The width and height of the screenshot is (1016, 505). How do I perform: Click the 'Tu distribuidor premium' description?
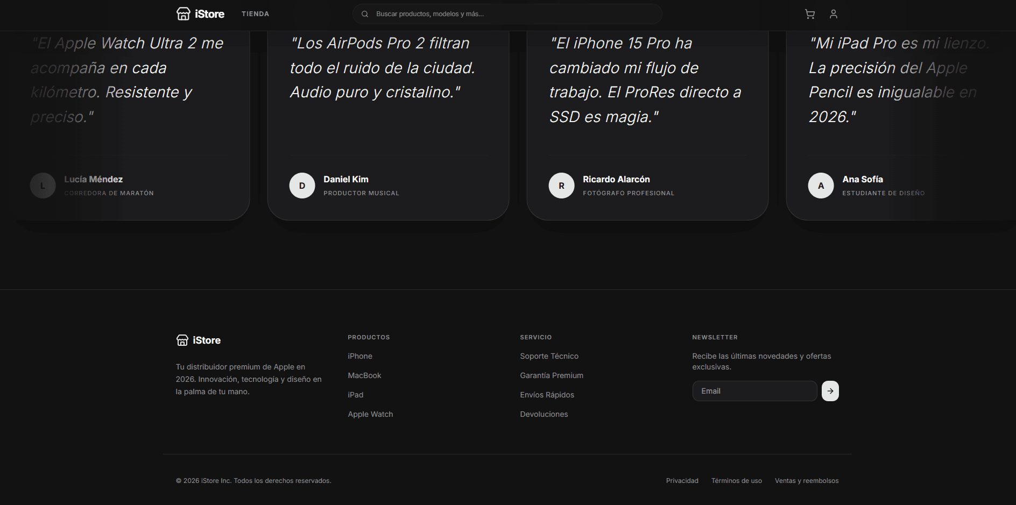click(249, 379)
